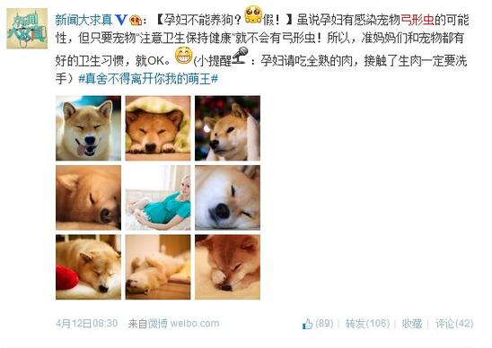Click the microphone icon after 小提醒
This screenshot has height=348, width=492.
tap(240, 56)
